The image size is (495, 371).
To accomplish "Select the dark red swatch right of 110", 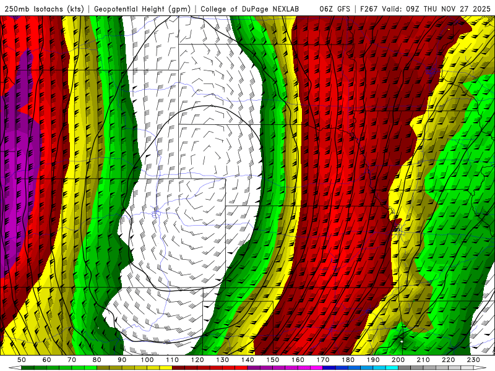I will click(178, 368).
